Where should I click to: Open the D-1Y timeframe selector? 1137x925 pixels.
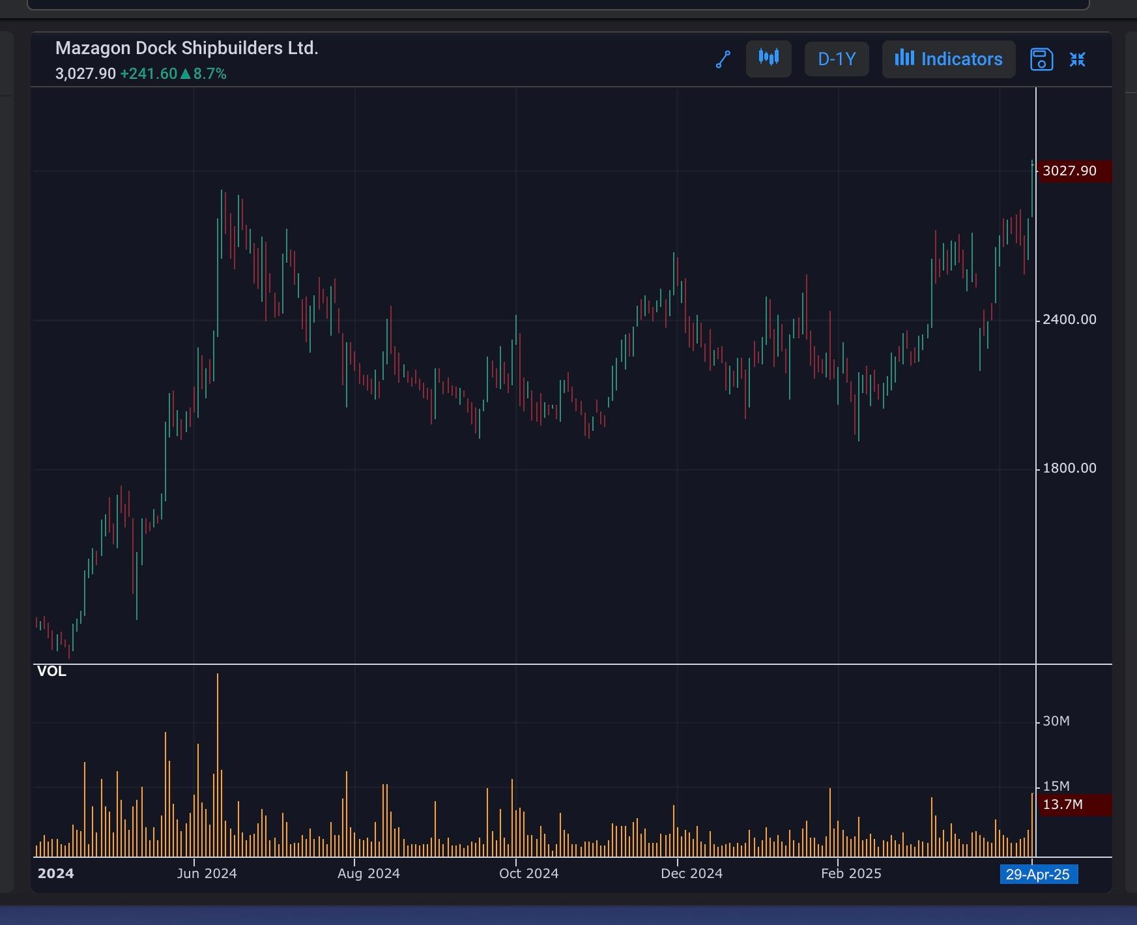tap(837, 59)
